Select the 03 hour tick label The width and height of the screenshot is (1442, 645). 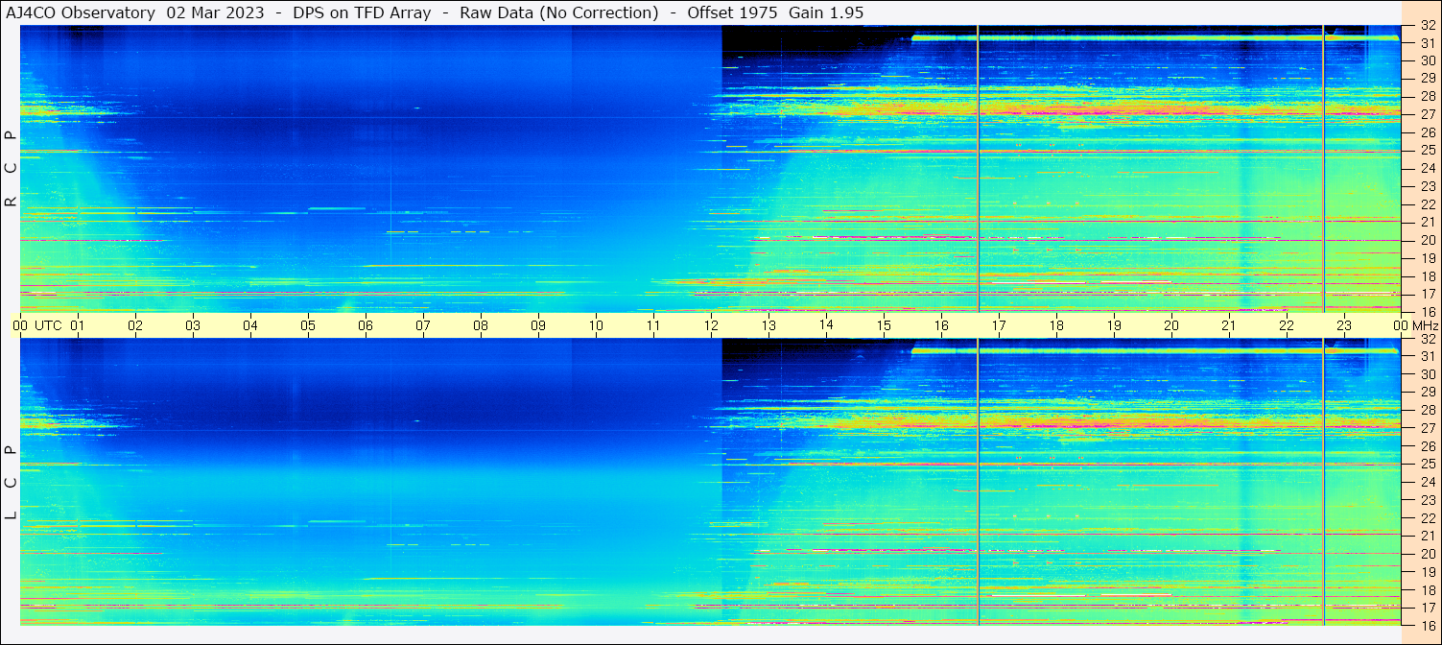193,325
